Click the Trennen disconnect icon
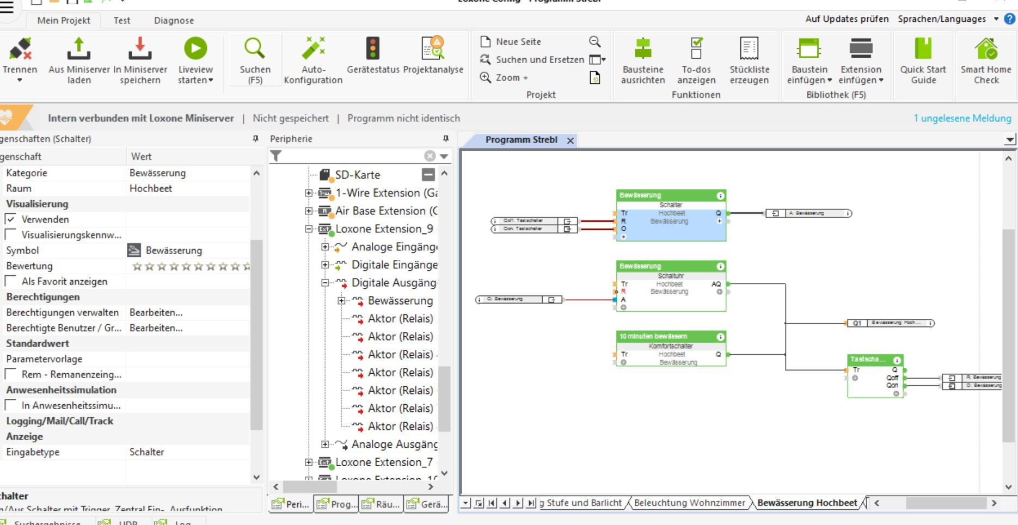1018x525 pixels. coord(20,48)
